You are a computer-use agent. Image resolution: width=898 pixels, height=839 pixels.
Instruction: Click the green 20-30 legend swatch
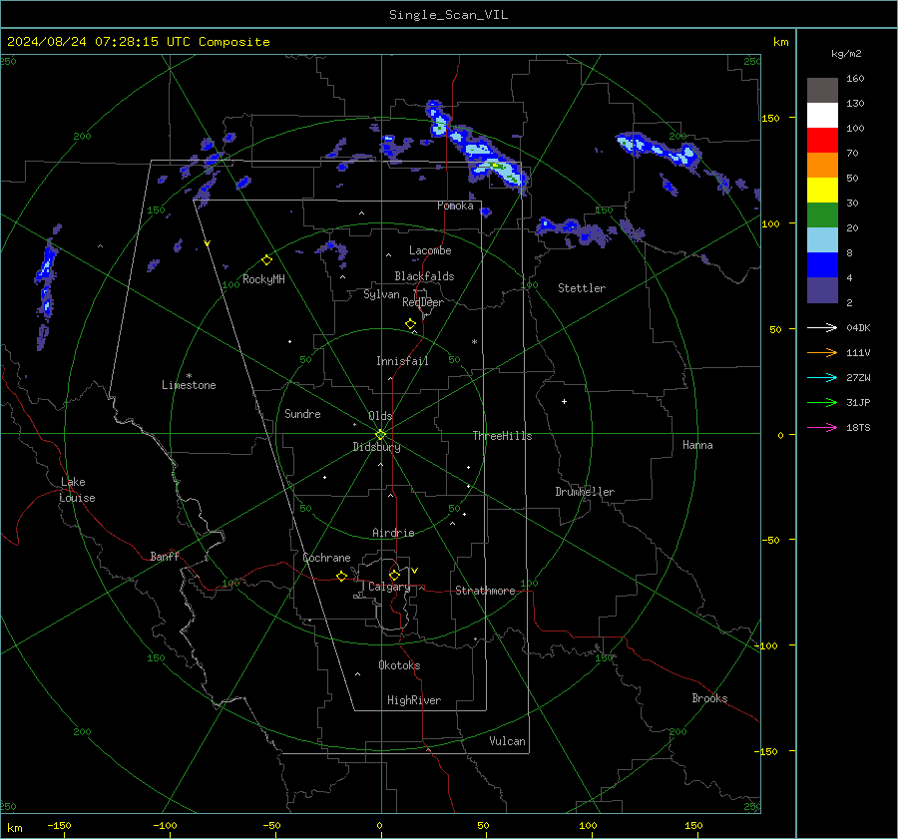822,214
